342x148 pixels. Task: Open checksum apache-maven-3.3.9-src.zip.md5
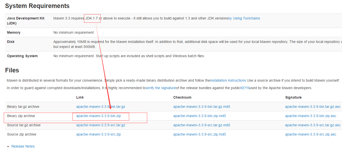tap(200, 134)
